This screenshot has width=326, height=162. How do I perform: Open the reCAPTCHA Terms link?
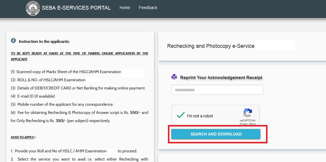click(x=252, y=124)
